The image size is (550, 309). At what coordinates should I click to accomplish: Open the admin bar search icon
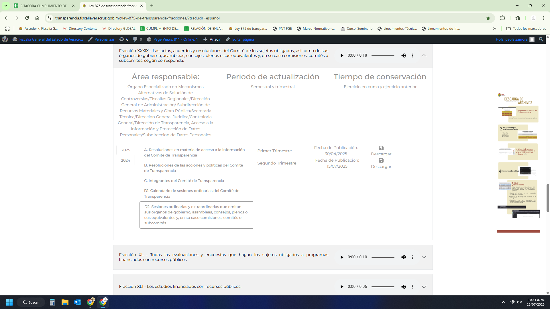point(541,39)
